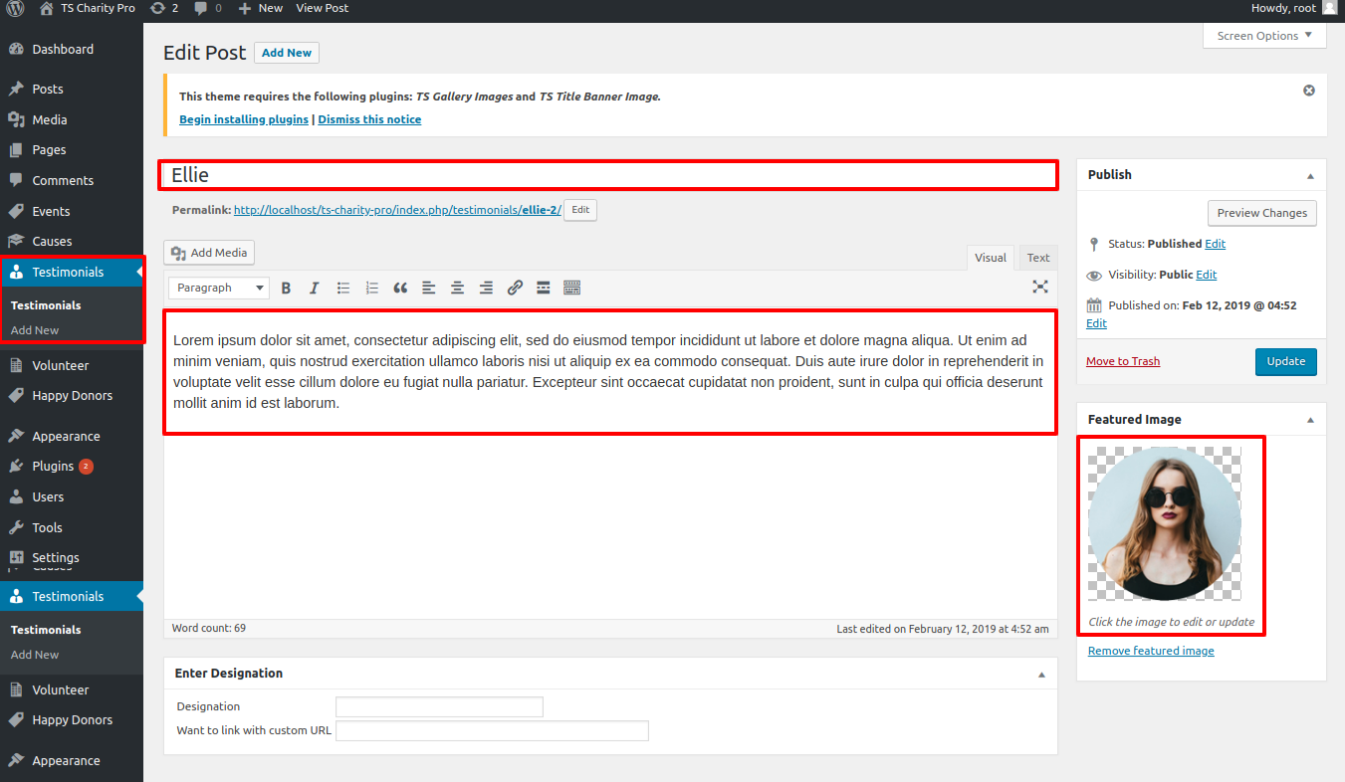The image size is (1345, 782).
Task: Apply italic formatting in the editor
Action: click(x=314, y=288)
